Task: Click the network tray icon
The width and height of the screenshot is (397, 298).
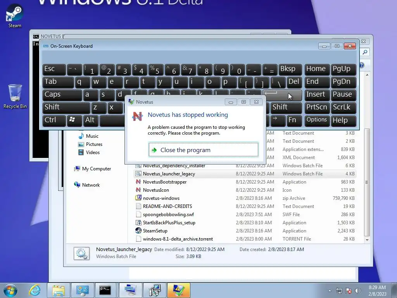Action: point(339,290)
